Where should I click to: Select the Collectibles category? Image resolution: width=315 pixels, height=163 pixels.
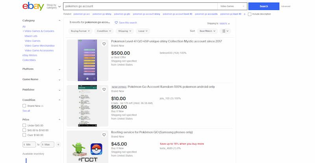(x=29, y=60)
